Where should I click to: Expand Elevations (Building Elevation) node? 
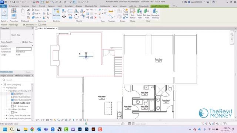coord(7,119)
